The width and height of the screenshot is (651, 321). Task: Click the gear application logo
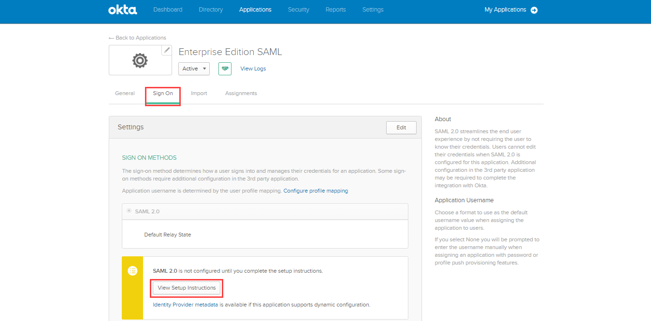140,60
